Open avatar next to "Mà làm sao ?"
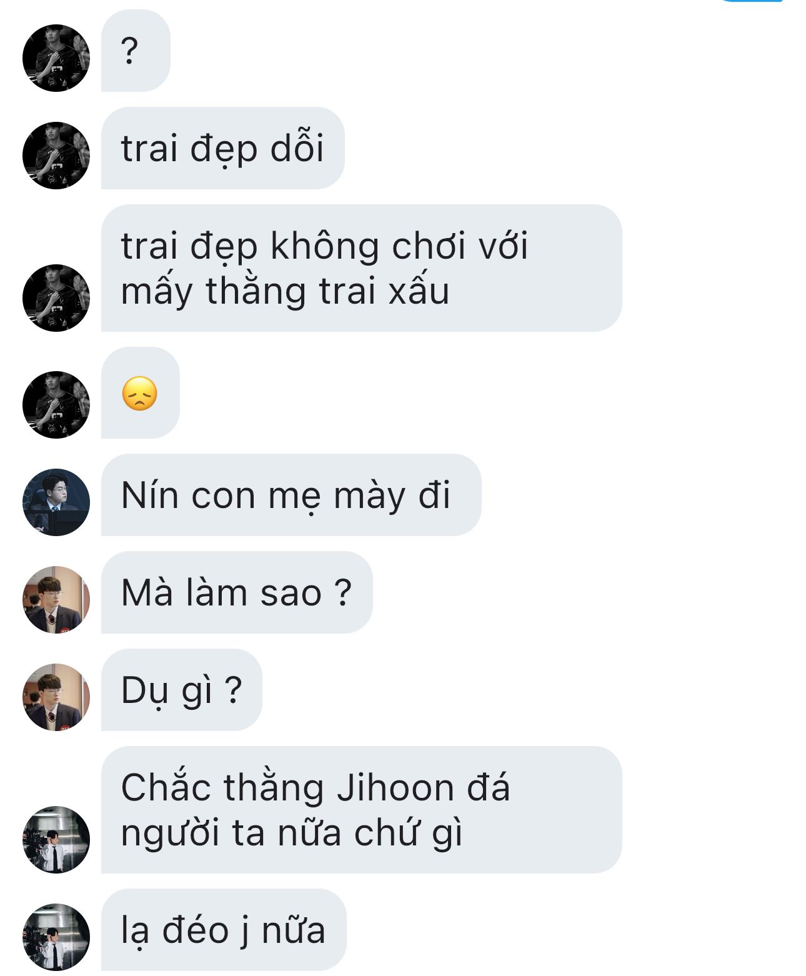 56,600
